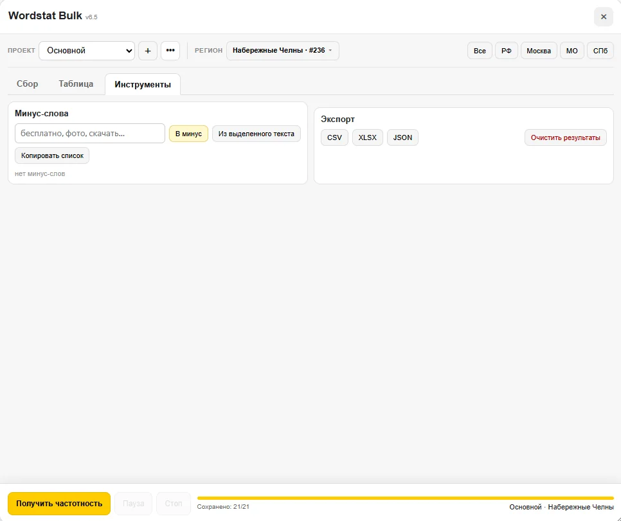Open the Инструменты tab
This screenshot has width=621, height=521.
(x=143, y=84)
